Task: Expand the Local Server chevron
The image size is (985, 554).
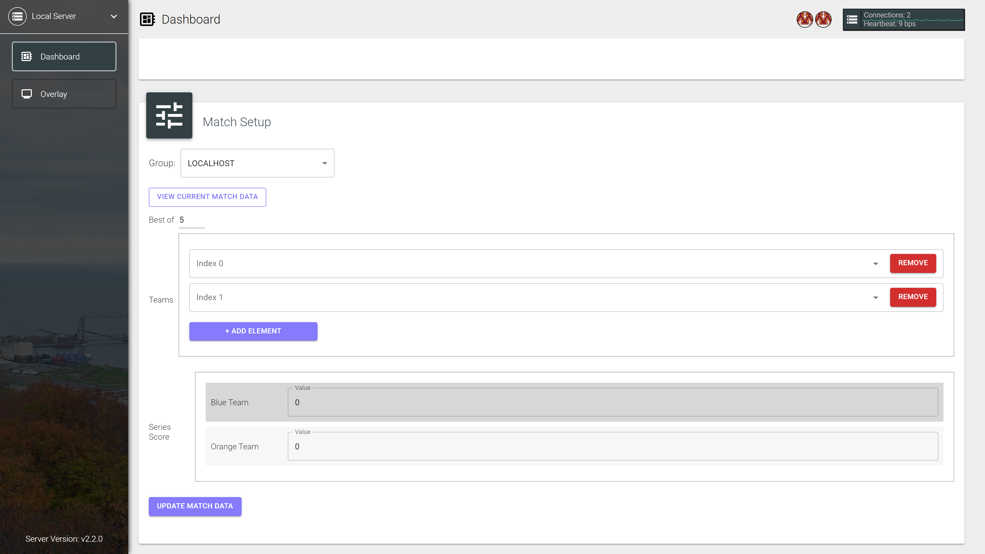Action: click(x=114, y=16)
